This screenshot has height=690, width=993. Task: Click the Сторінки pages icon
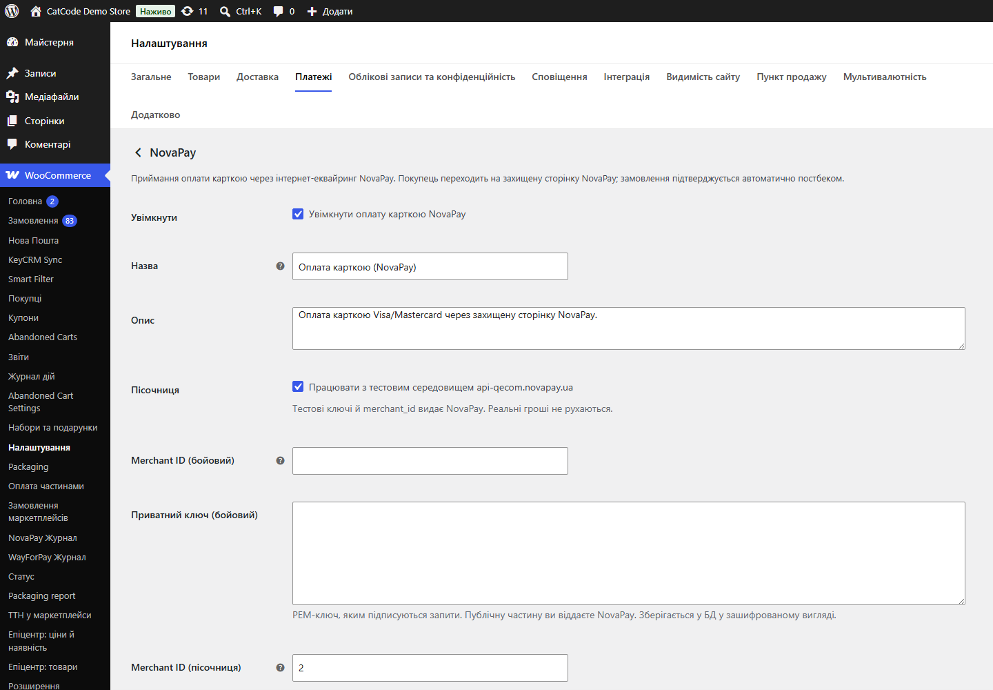[x=12, y=121]
